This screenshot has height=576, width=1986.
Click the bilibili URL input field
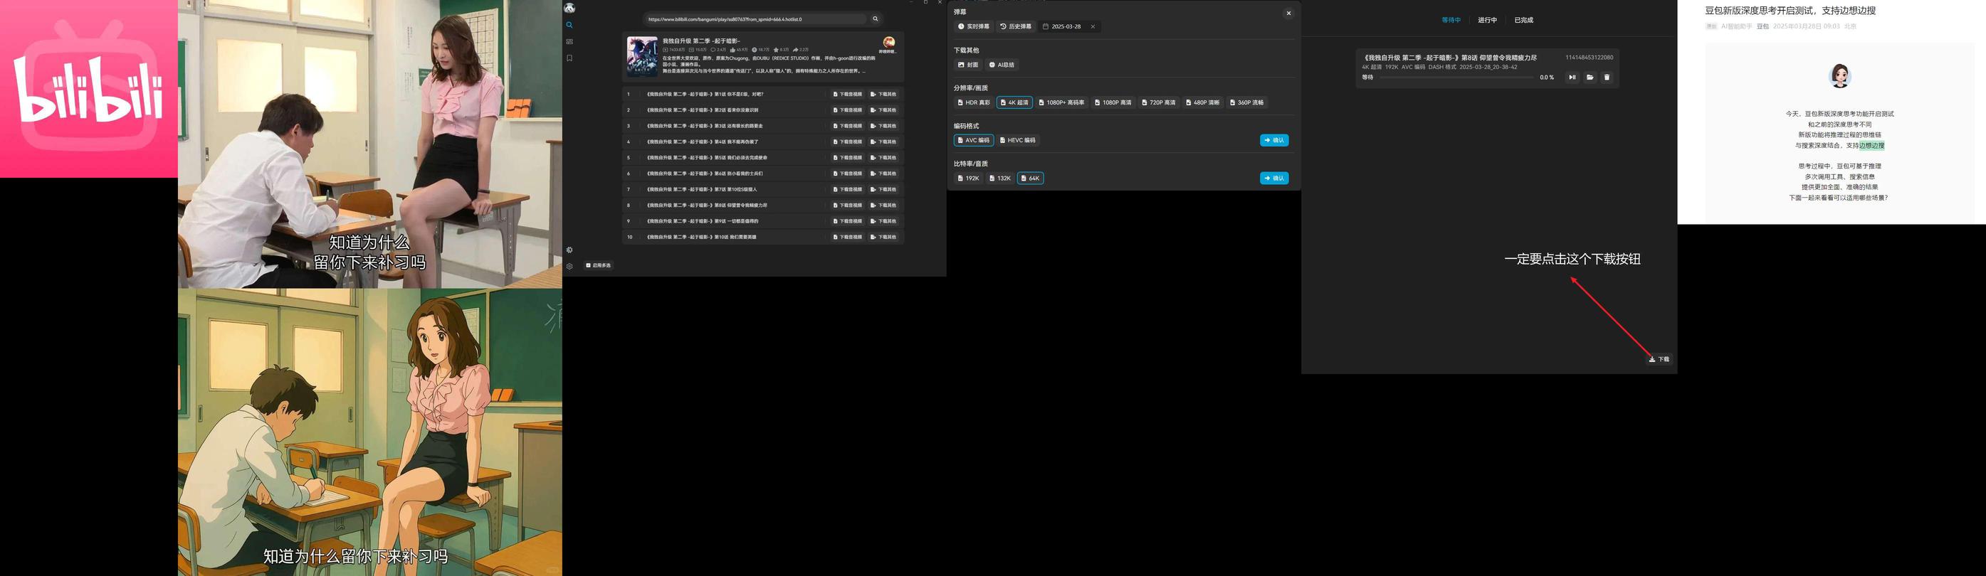[755, 19]
